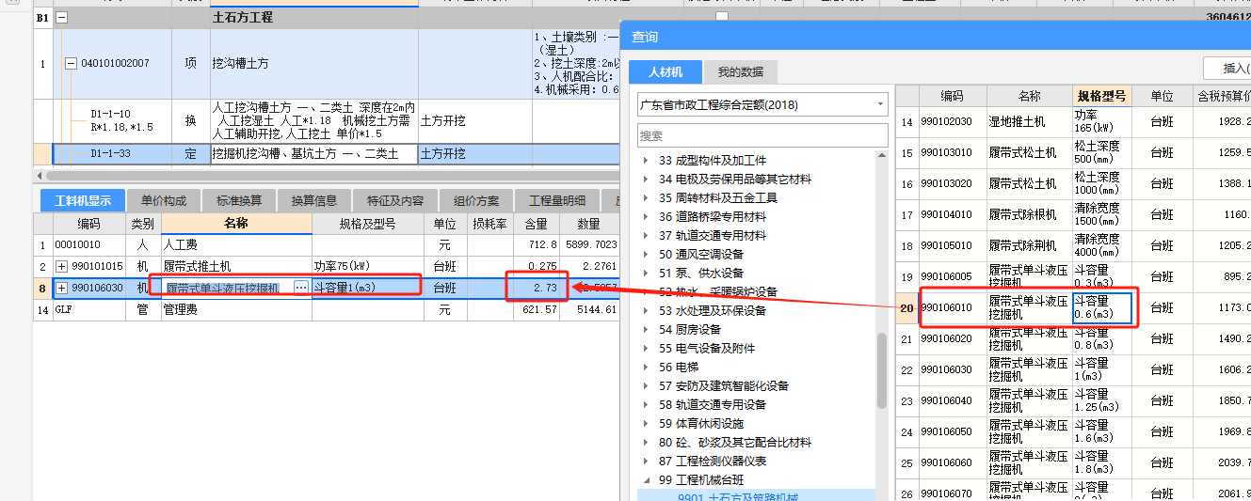Select 51 泵、供水设备 category
Image resolution: width=1251 pixels, height=501 pixels.
click(x=701, y=273)
